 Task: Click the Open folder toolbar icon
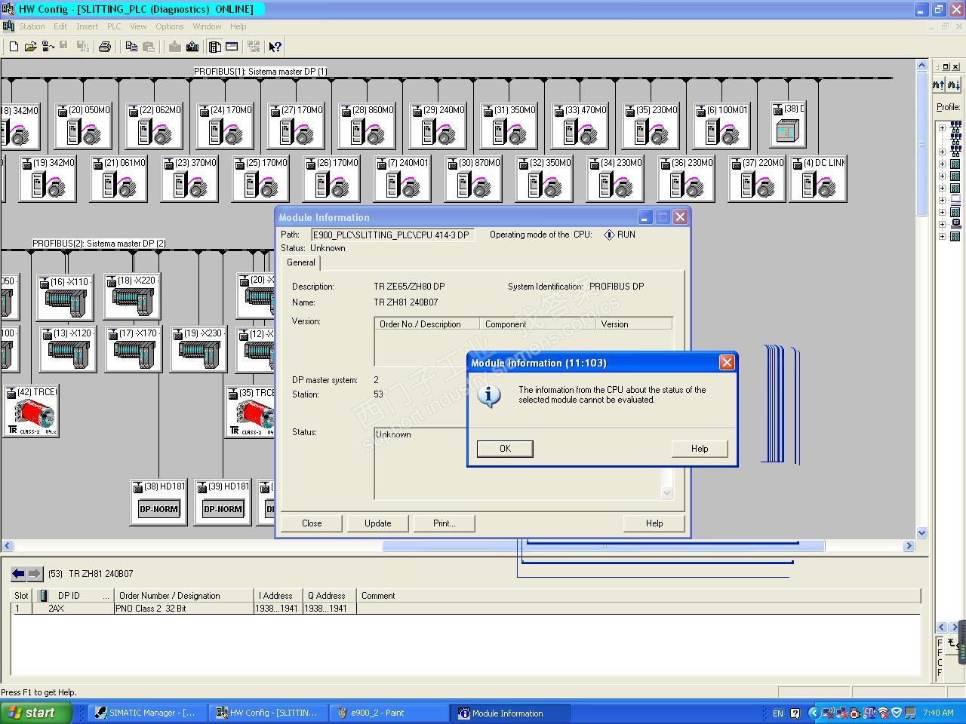[x=30, y=47]
